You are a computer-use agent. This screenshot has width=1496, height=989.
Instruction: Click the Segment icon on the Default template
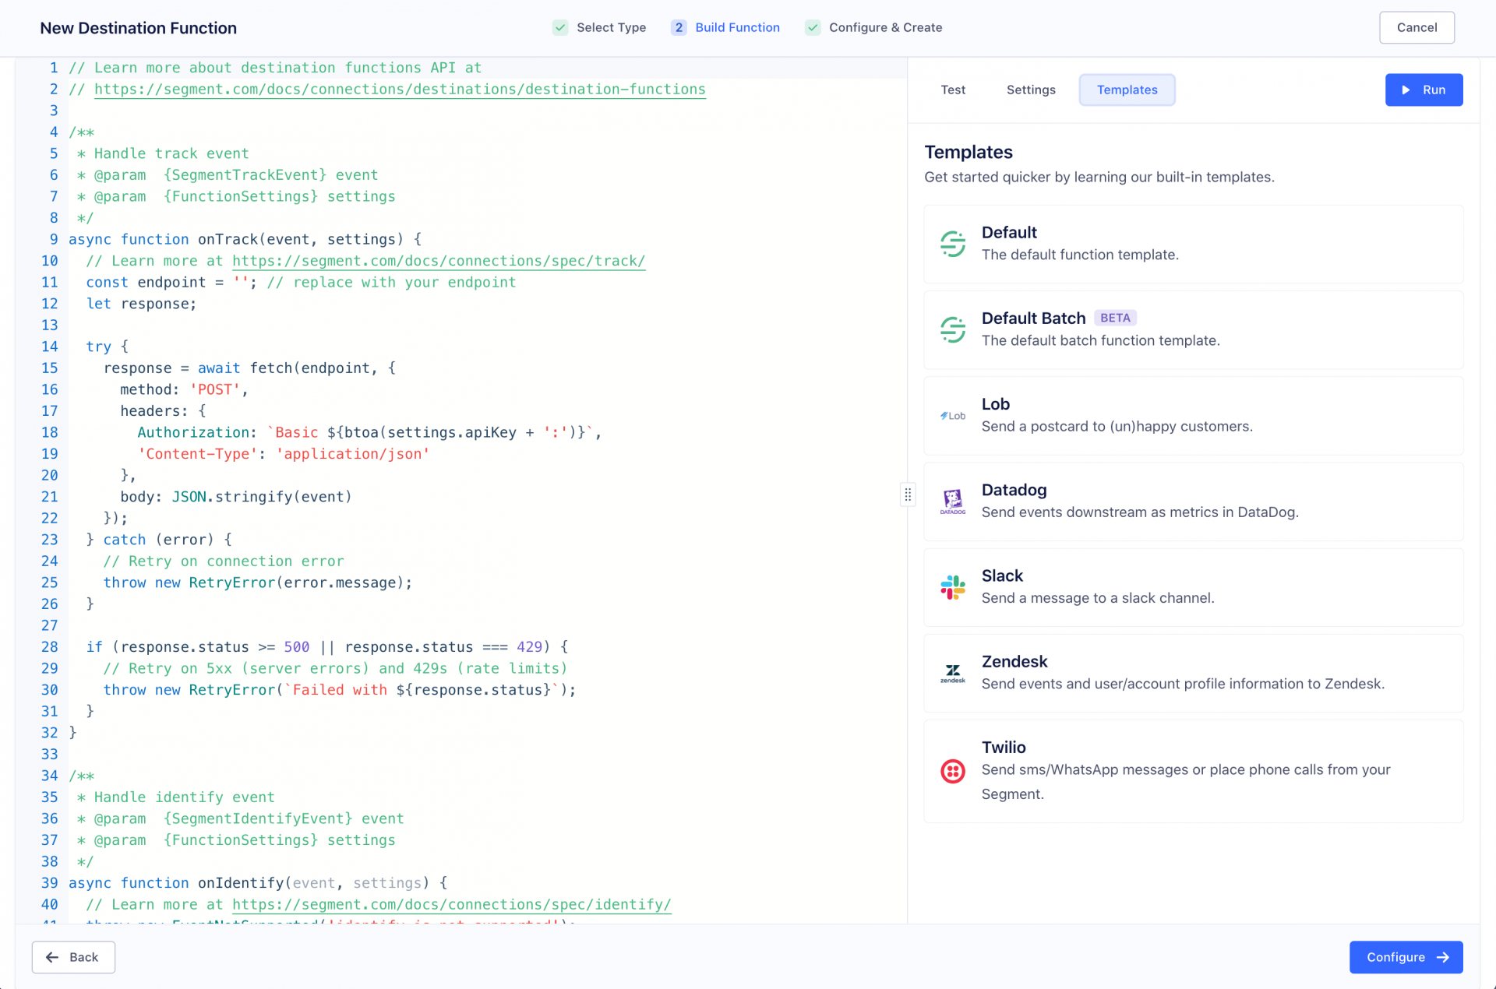(952, 244)
